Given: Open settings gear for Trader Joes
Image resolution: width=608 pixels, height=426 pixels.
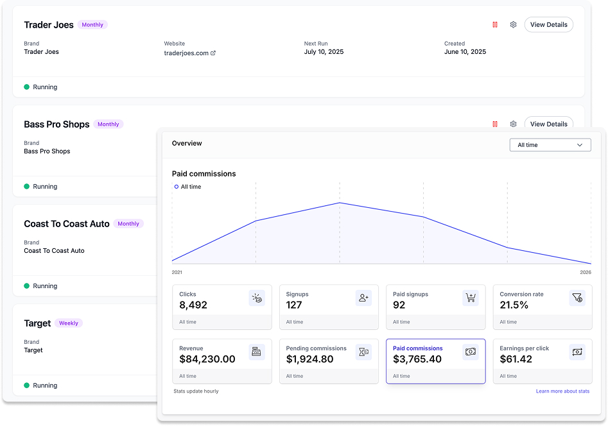Looking at the screenshot, I should coord(513,25).
